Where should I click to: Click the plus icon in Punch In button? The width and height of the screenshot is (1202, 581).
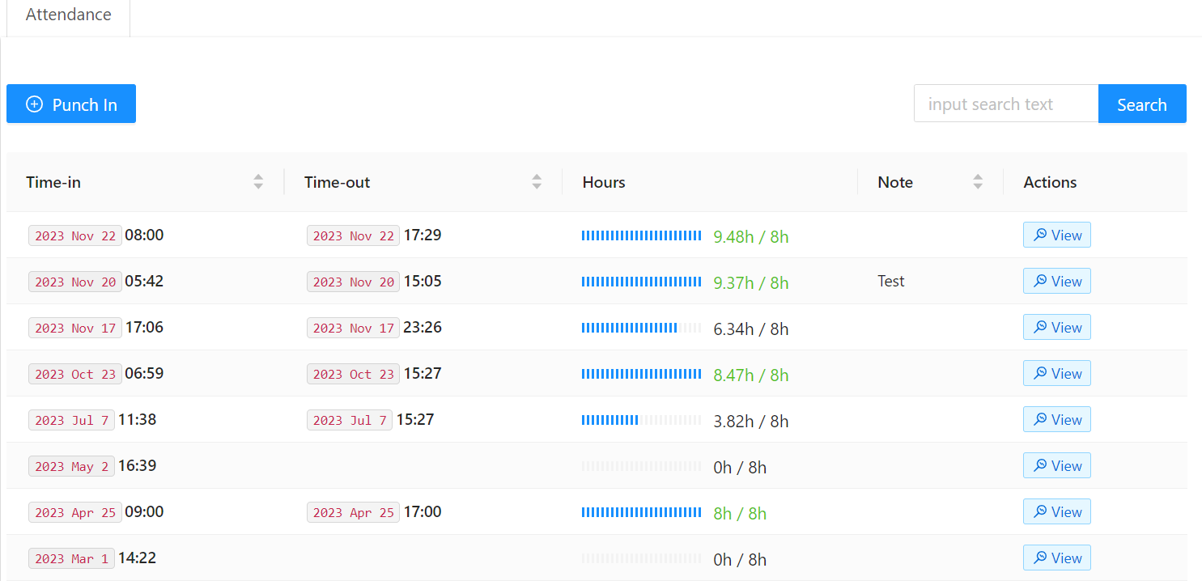(x=34, y=104)
